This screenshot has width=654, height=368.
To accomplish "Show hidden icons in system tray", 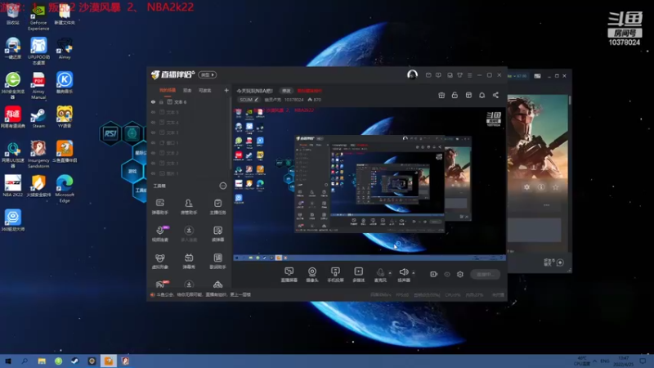I will click(595, 361).
